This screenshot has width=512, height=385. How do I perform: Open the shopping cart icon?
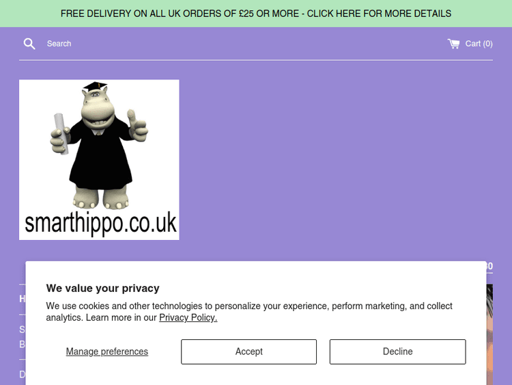point(453,44)
